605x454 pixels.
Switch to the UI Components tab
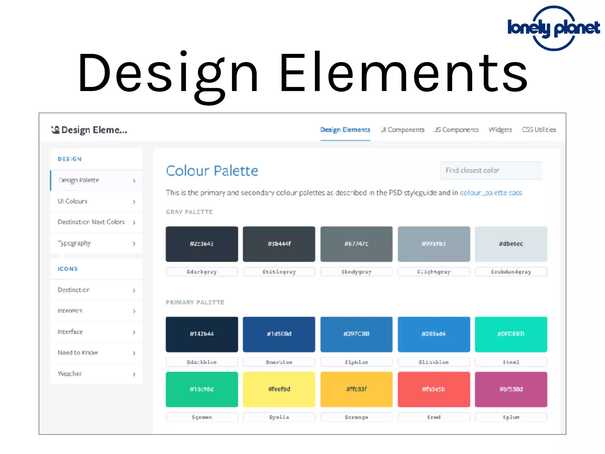pyautogui.click(x=402, y=130)
